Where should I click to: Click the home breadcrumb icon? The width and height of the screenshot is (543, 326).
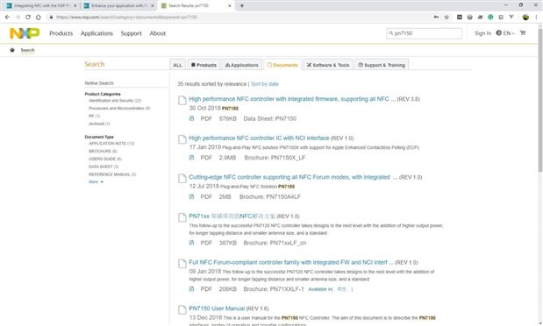point(12,50)
